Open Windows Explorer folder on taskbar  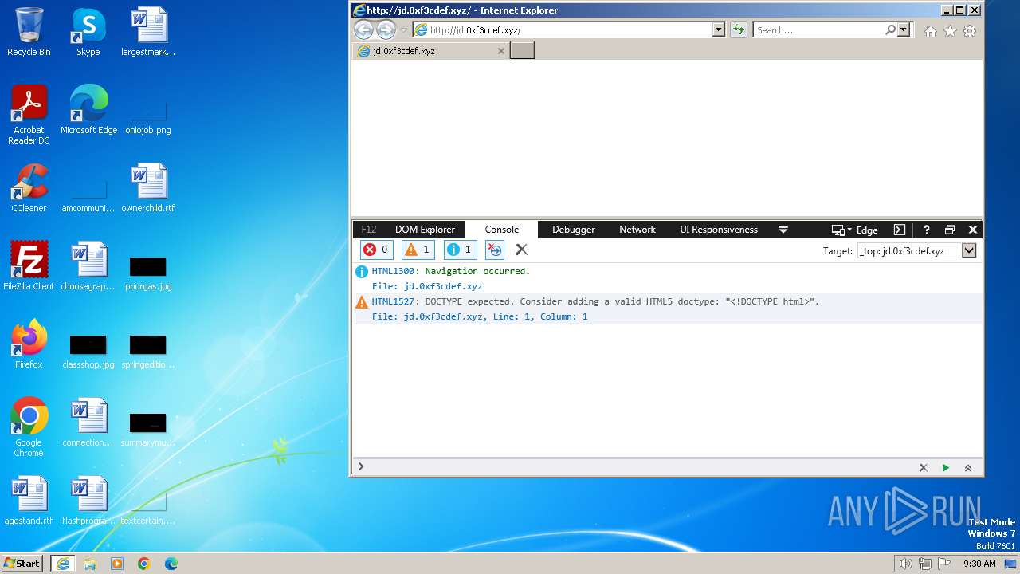[x=90, y=564]
